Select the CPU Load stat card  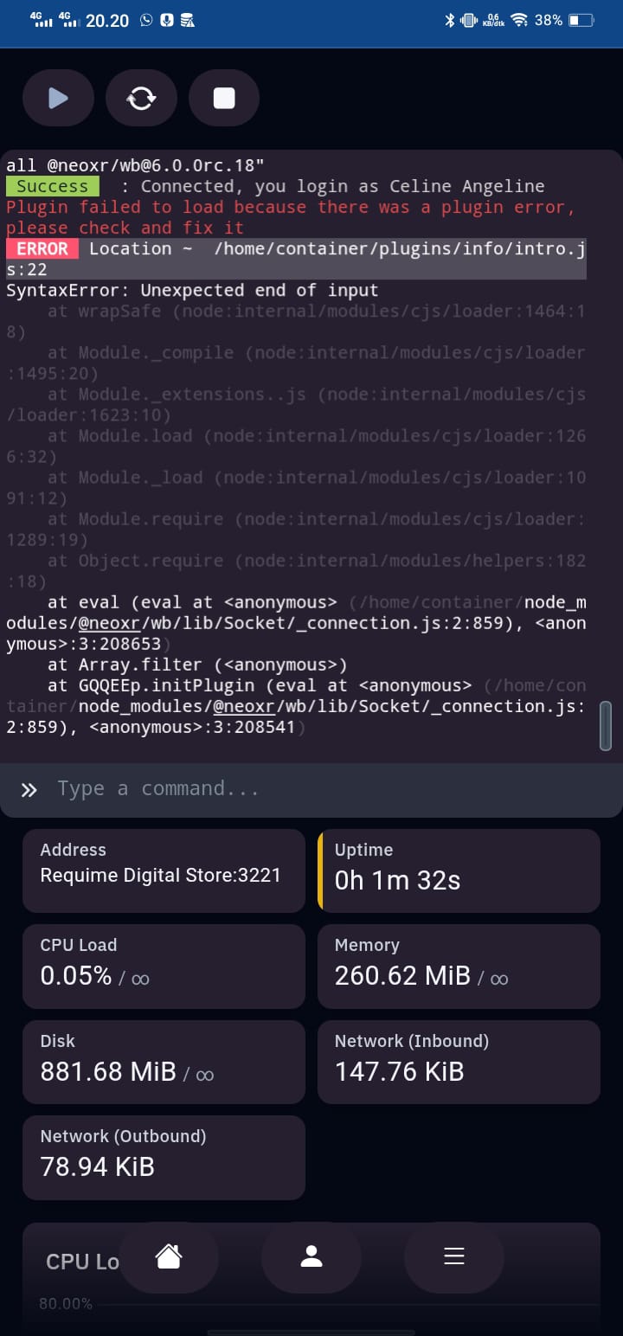coord(164,966)
